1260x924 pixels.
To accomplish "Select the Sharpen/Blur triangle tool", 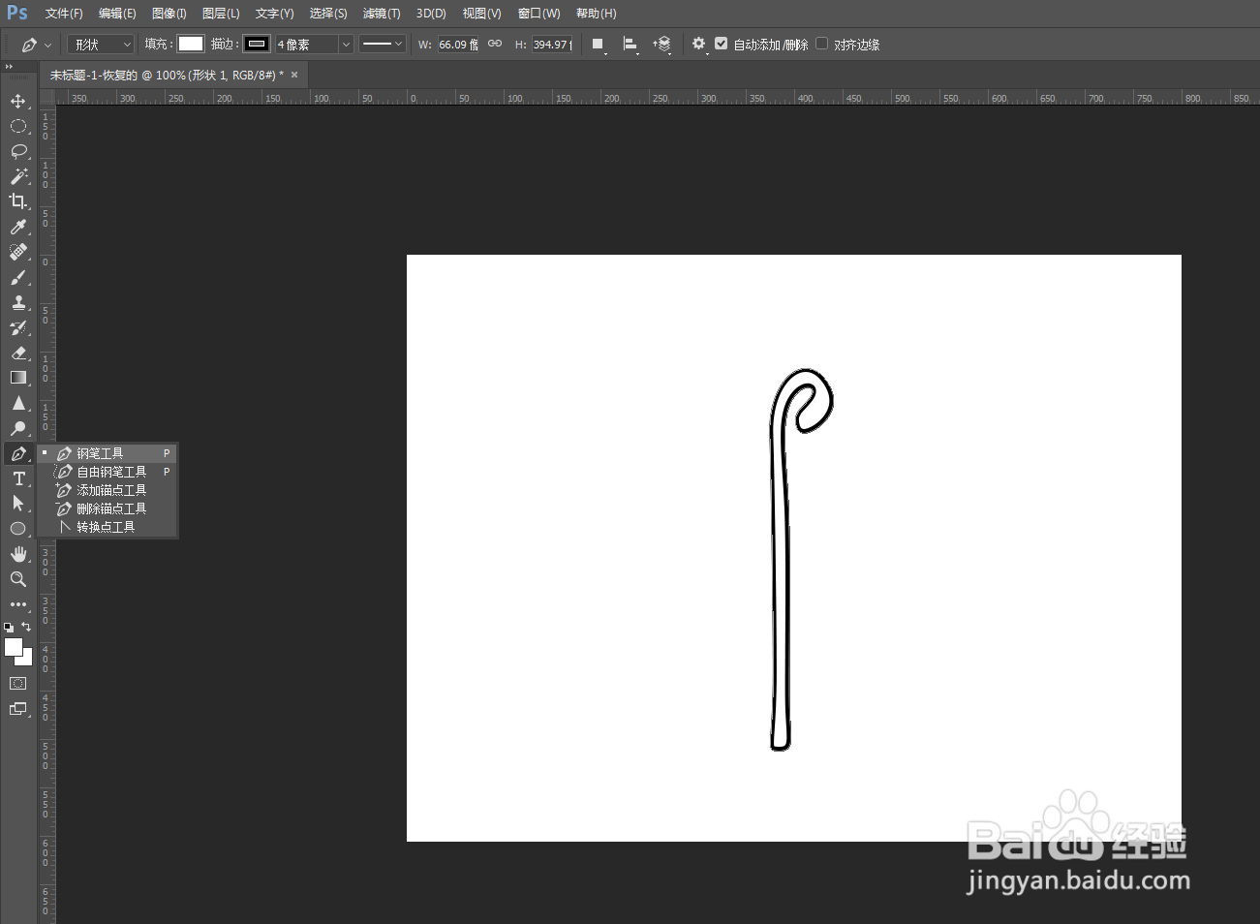I will [17, 403].
